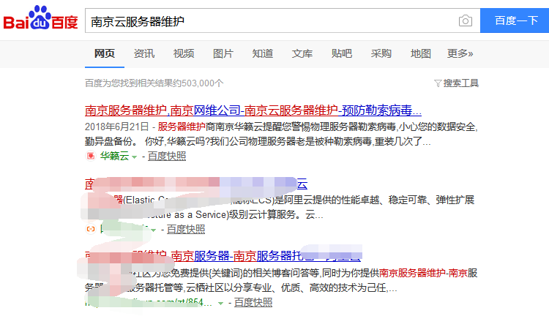Click the search tools funnel icon
The image size is (549, 316).
pos(438,83)
